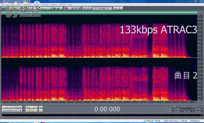Open the View menu
This screenshot has width=204, height=123.
pyautogui.click(x=12, y=5)
